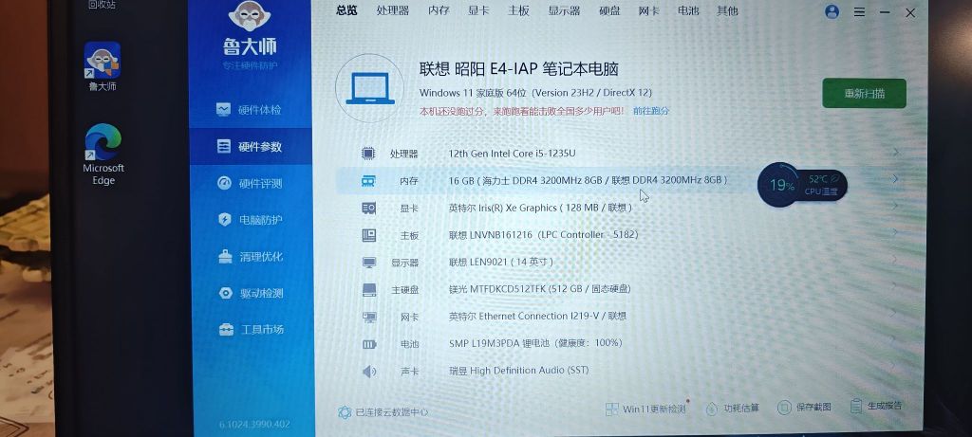Switch to the 显示器 tab
This screenshot has width=972, height=437.
click(x=564, y=10)
